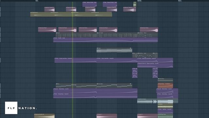The height and width of the screenshot is (118, 209).
Task: Select the short Reverb - Break Bass clip before the drop
Action: click(167, 91)
